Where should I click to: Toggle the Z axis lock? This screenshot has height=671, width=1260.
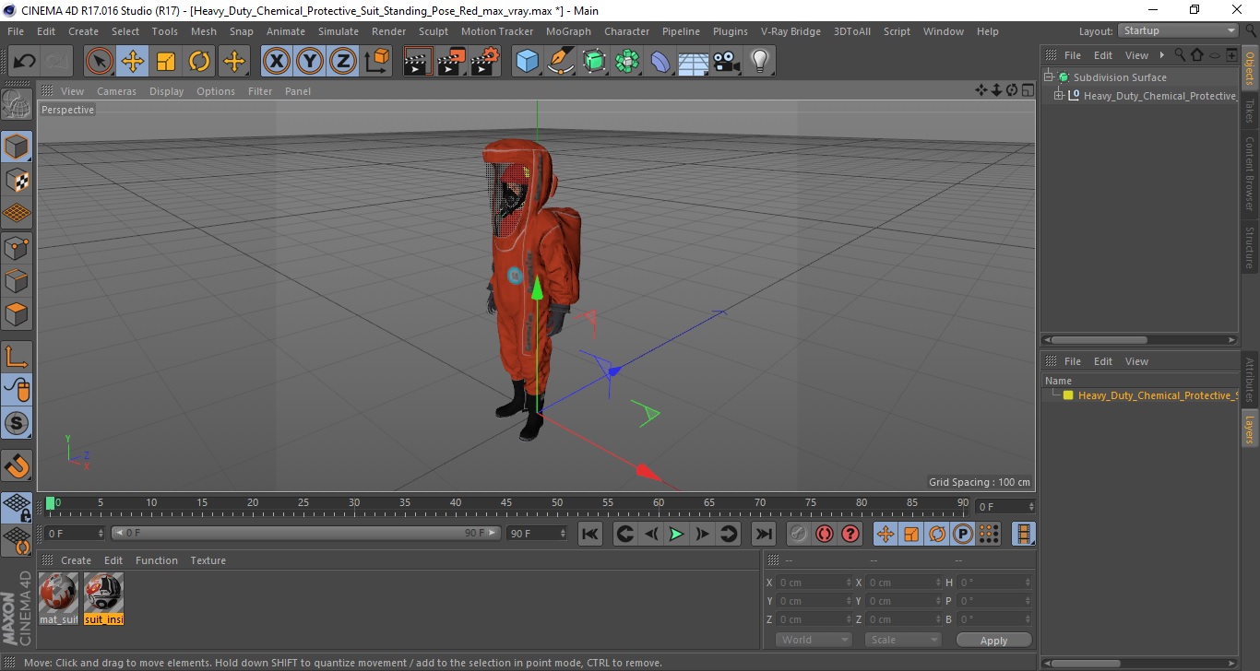[342, 62]
